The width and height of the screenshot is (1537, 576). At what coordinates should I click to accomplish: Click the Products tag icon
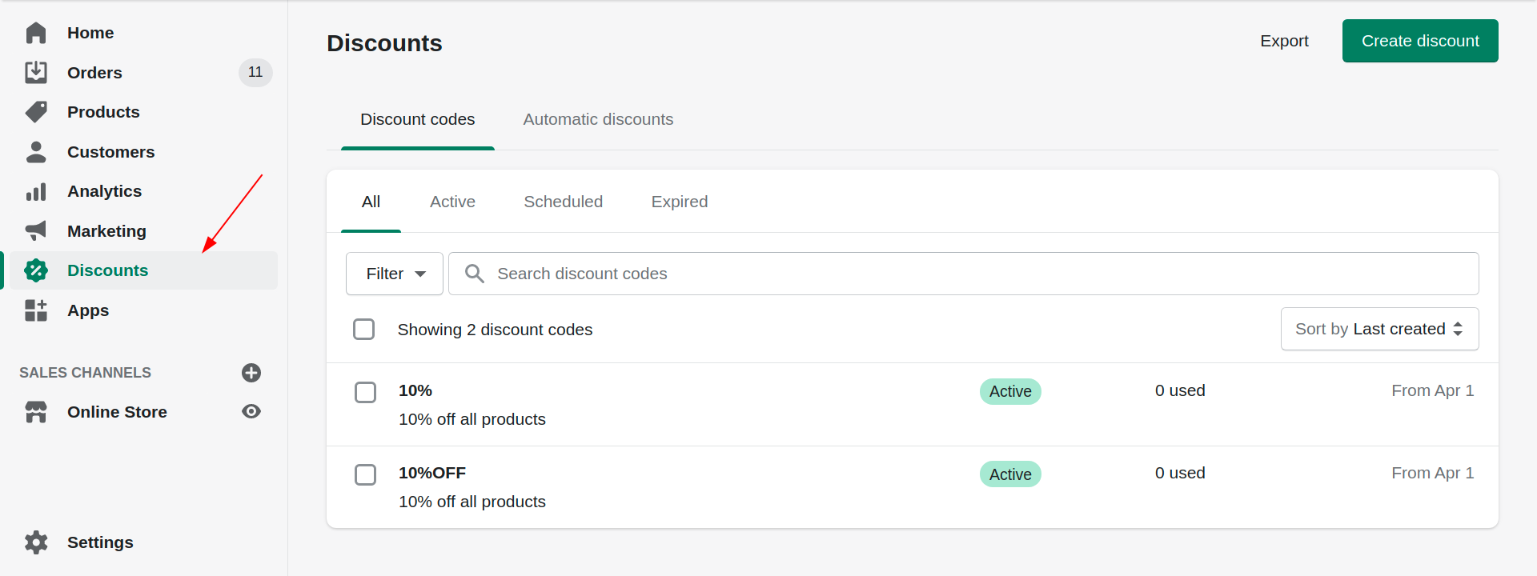pyautogui.click(x=36, y=112)
